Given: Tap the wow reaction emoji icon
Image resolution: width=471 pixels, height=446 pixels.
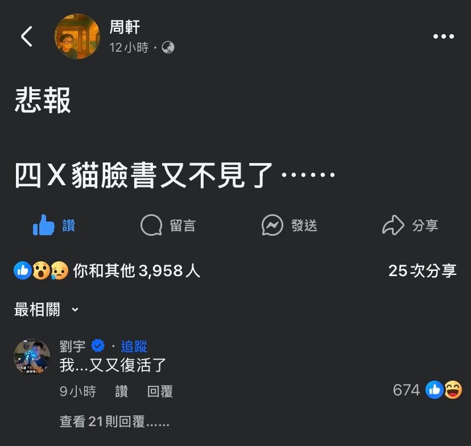Looking at the screenshot, I should click(41, 270).
